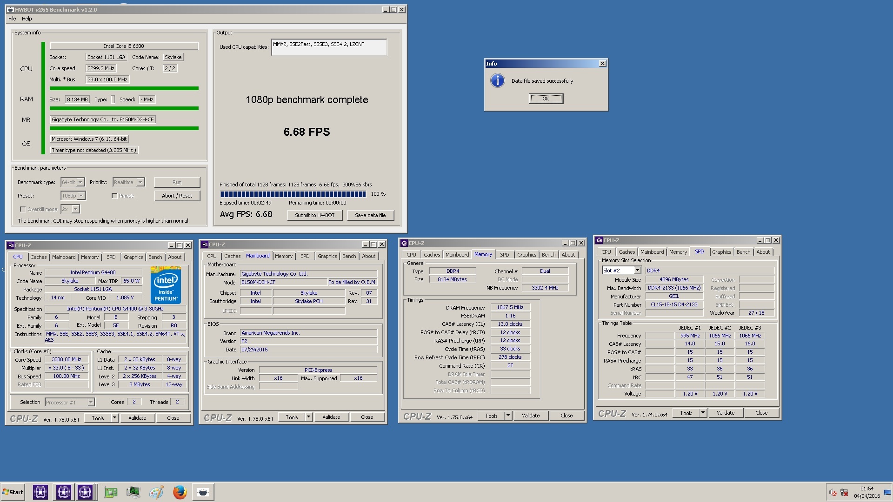Open the system monitor taskbar icon

133,492
